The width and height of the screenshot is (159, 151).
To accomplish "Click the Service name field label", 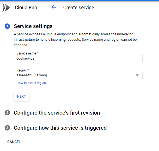I will point(27,53).
